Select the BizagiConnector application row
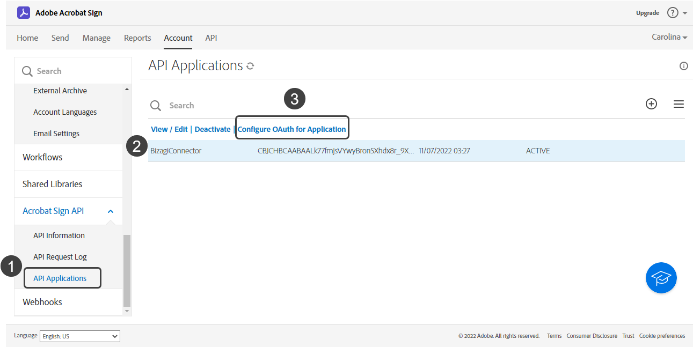 click(417, 151)
